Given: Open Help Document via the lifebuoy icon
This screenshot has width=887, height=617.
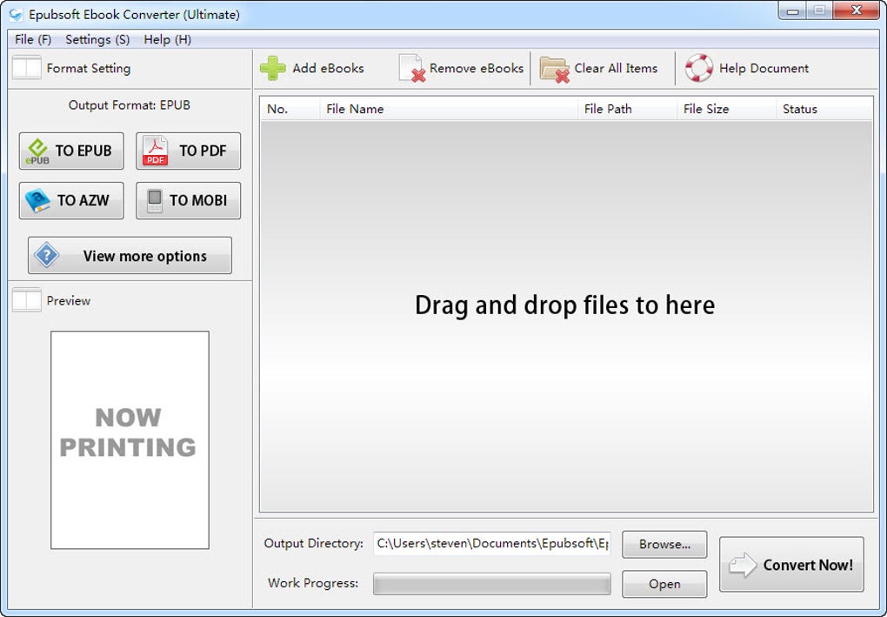Looking at the screenshot, I should tap(698, 68).
